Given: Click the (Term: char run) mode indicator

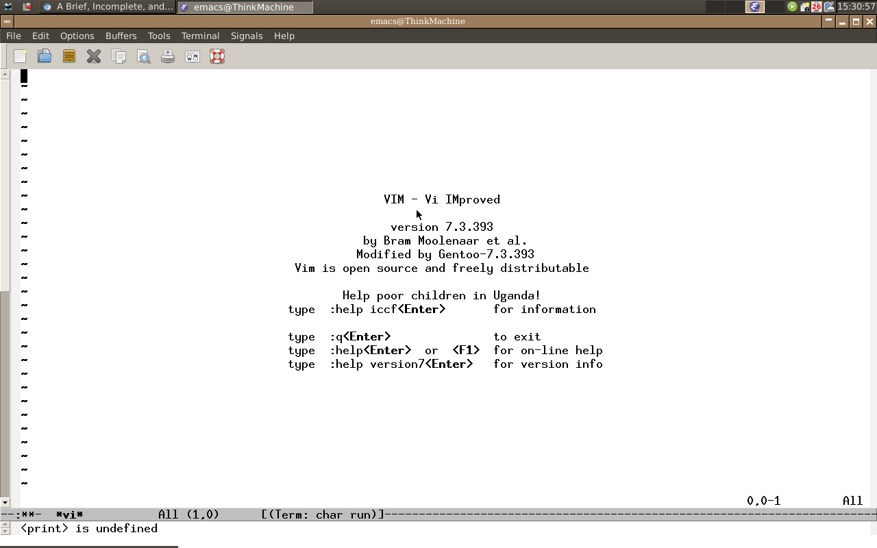Looking at the screenshot, I should click(x=322, y=514).
